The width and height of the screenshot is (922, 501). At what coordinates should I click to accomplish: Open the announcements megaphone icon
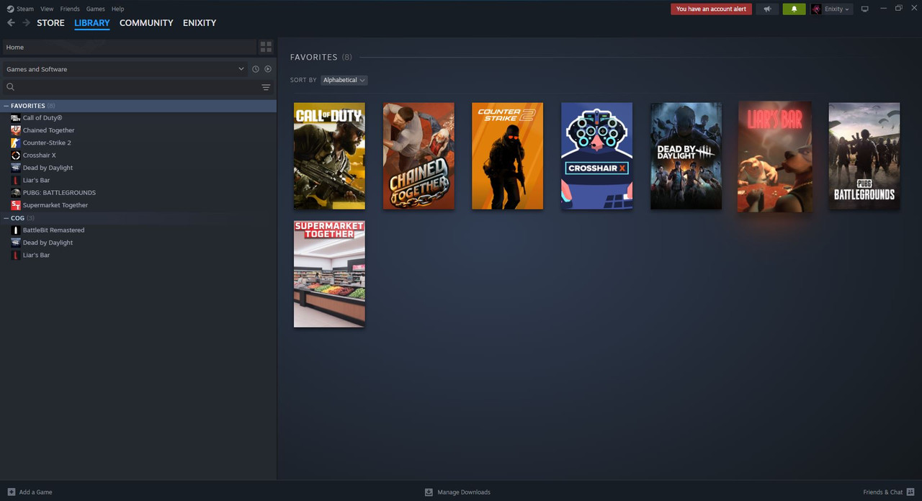tap(767, 9)
